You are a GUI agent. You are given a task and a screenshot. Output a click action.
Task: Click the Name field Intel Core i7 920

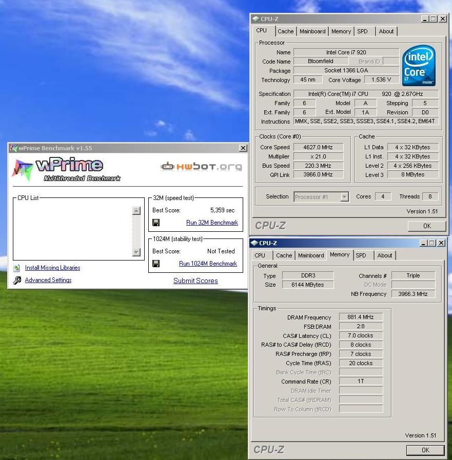tap(346, 52)
